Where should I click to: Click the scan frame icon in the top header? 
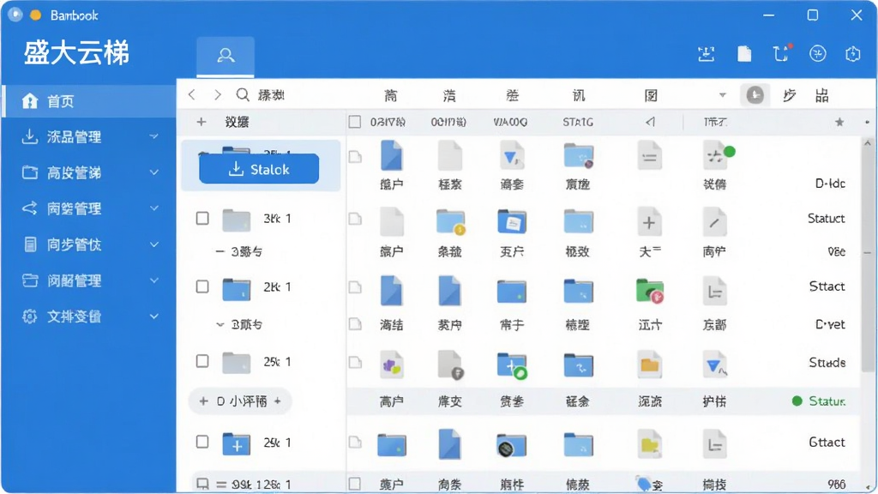[x=707, y=54]
